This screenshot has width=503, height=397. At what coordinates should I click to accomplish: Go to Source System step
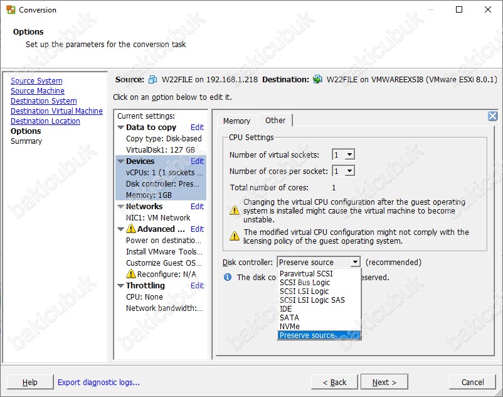tap(36, 80)
